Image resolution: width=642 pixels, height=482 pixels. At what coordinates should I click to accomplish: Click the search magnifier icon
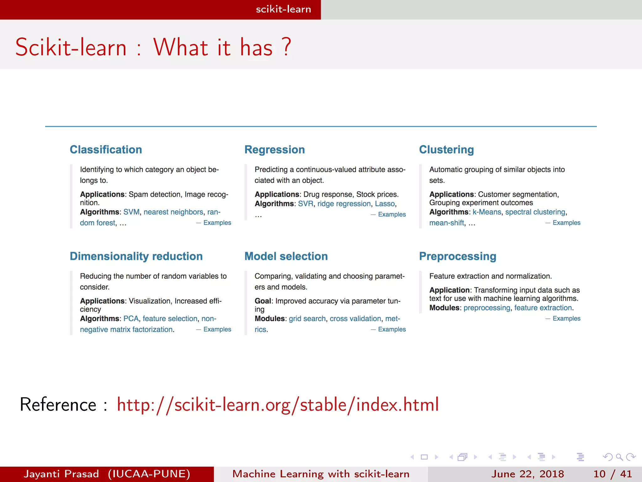[x=619, y=457]
